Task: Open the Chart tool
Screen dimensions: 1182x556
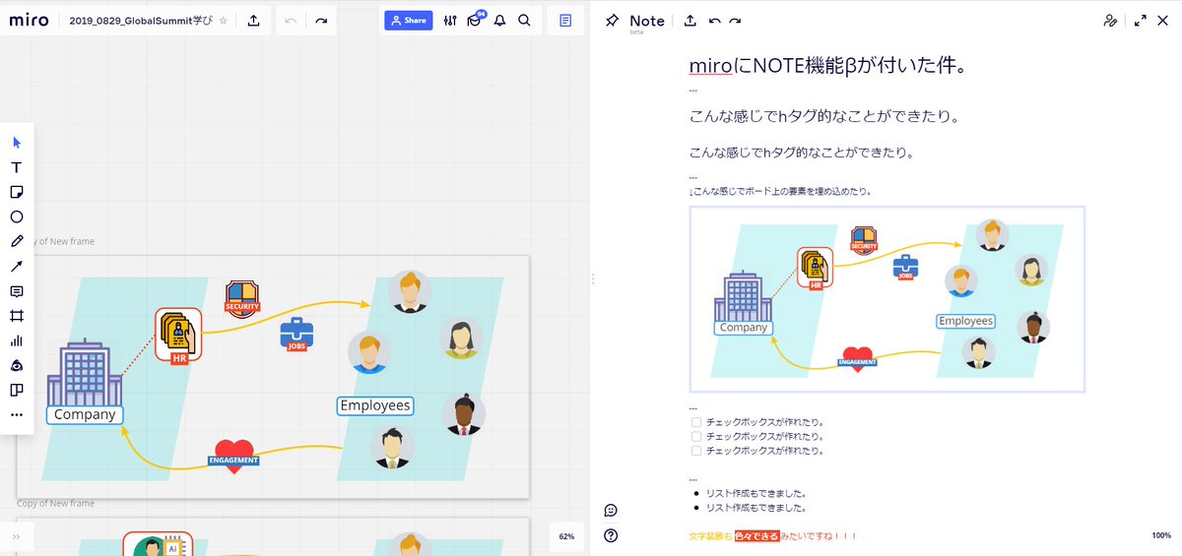Action: (x=17, y=340)
